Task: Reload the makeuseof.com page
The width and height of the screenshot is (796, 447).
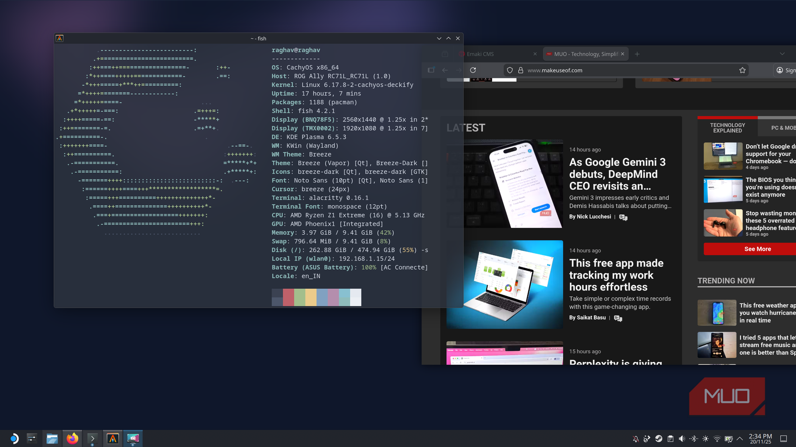Action: [x=473, y=70]
